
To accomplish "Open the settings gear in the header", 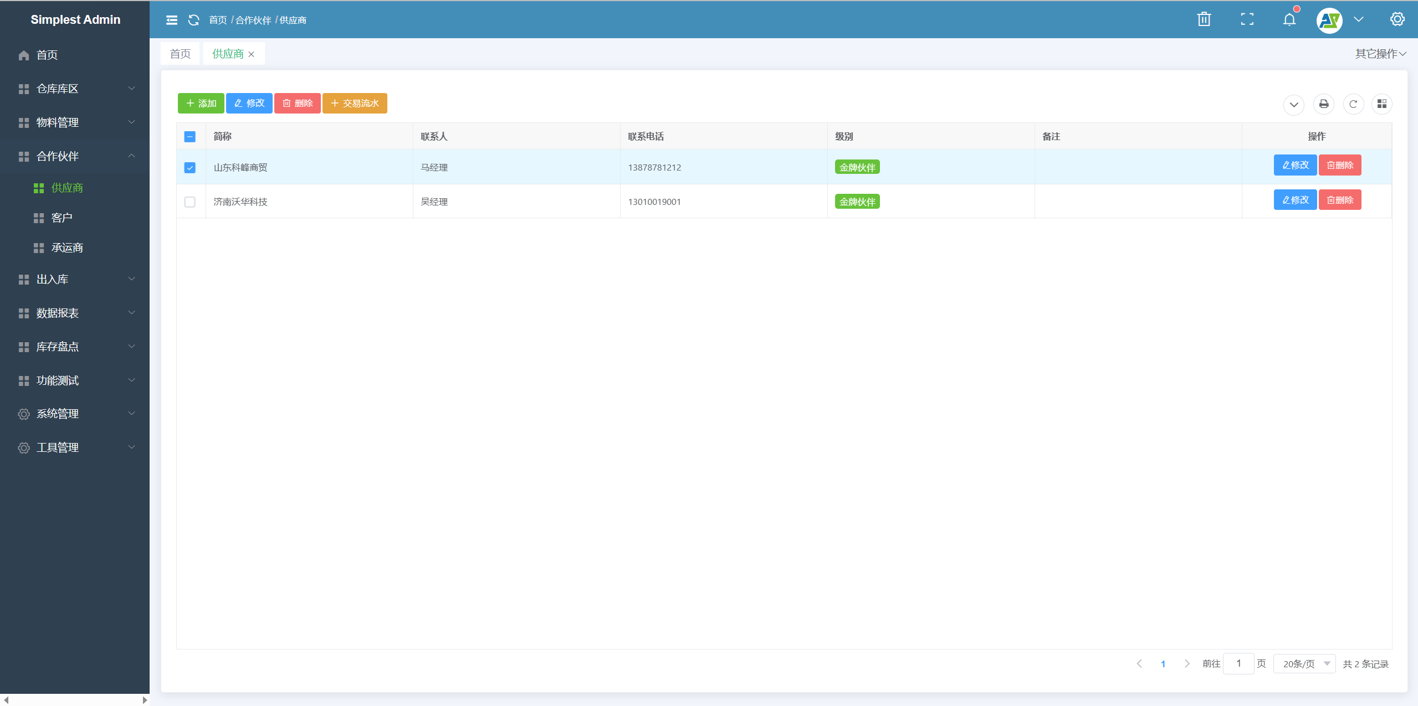I will [1397, 19].
